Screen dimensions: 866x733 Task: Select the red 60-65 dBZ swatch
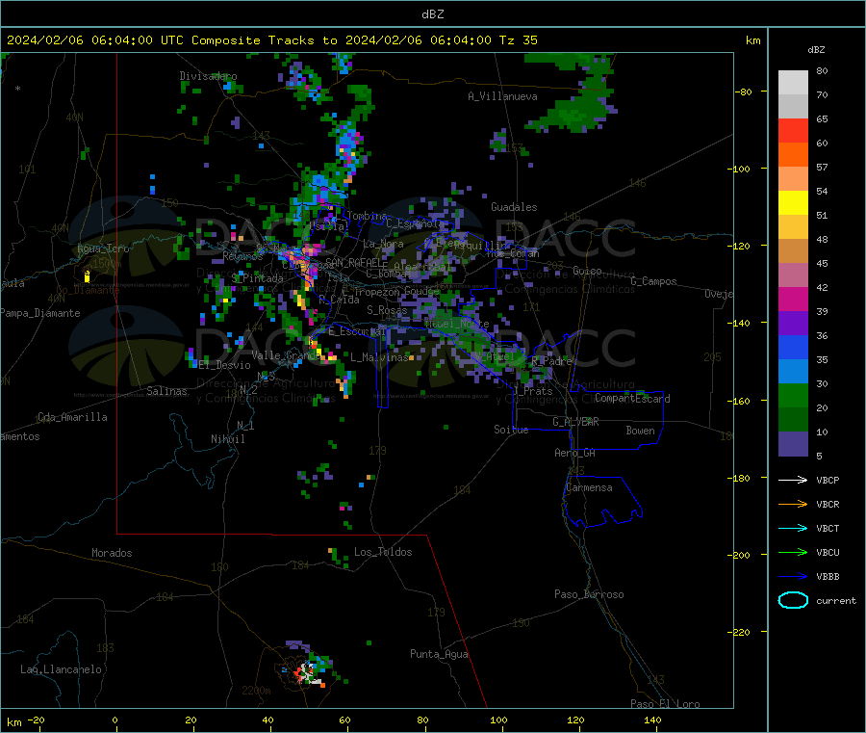(x=793, y=130)
